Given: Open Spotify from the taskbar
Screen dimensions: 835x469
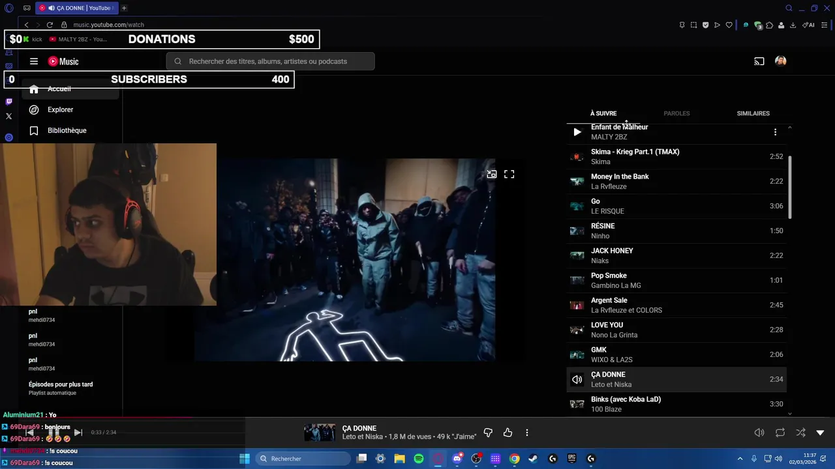Looking at the screenshot, I should (419, 459).
